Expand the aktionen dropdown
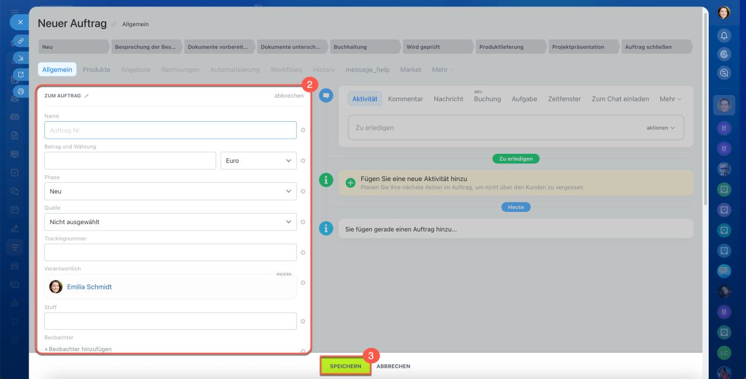Viewport: 746px width, 379px height. click(660, 127)
